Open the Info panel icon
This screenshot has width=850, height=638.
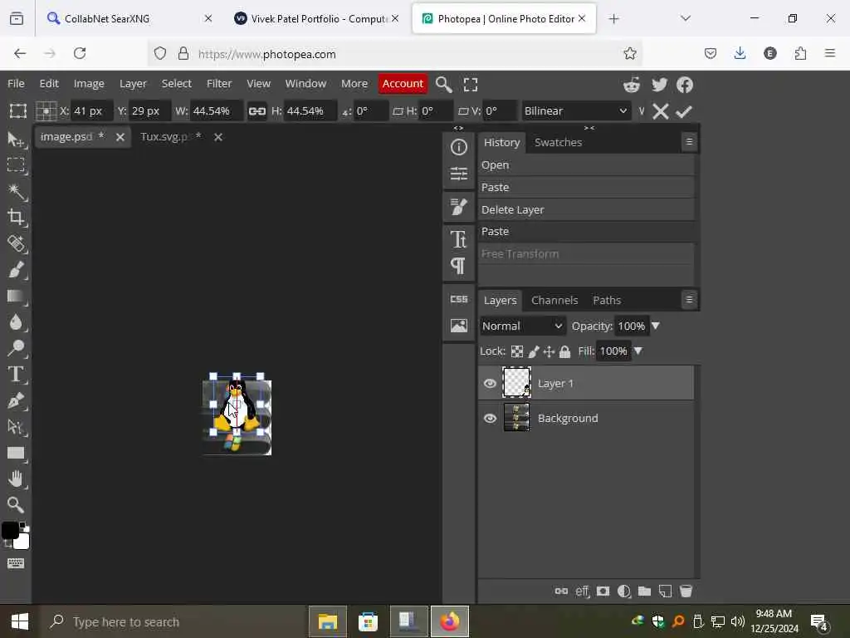(458, 148)
